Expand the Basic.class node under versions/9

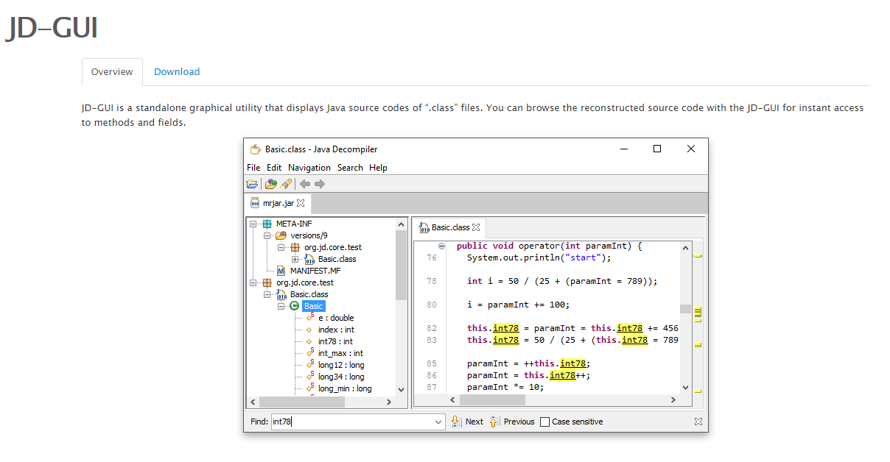coord(295,259)
